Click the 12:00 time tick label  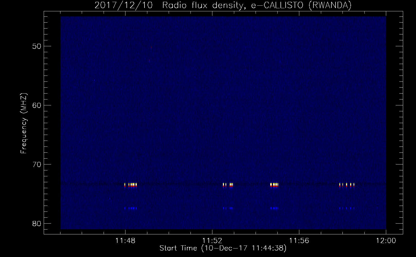[x=386, y=241]
